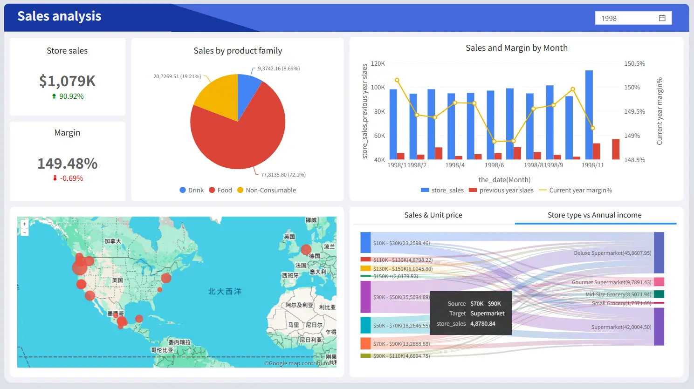Select Store type vs Annual income tab
694x389 pixels.
pos(594,215)
